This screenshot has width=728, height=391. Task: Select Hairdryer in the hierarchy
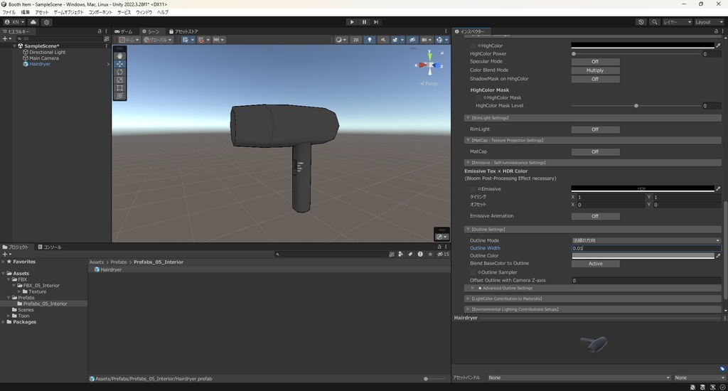(x=40, y=64)
